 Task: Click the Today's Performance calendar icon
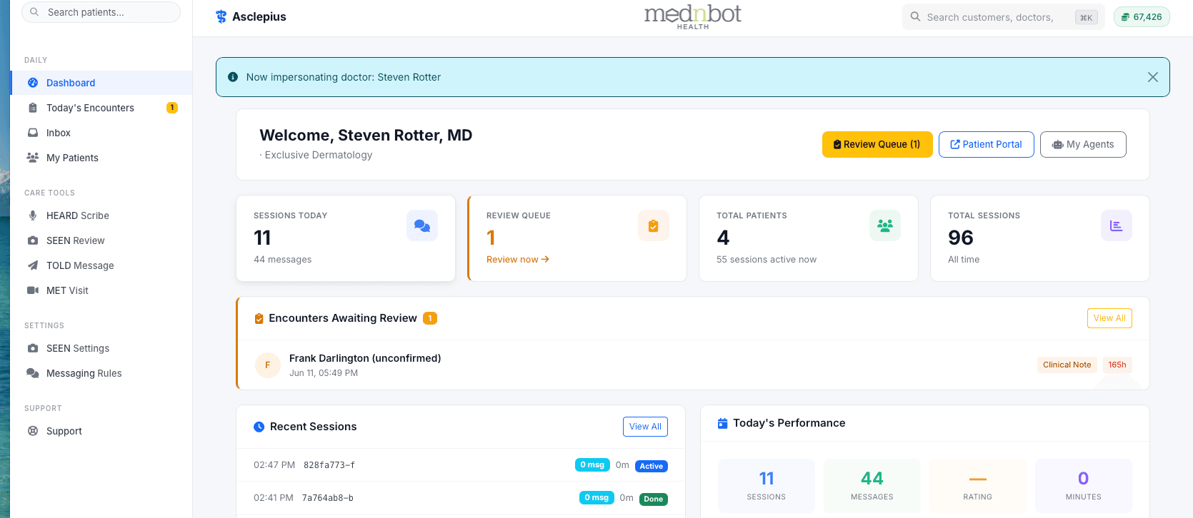pos(722,423)
